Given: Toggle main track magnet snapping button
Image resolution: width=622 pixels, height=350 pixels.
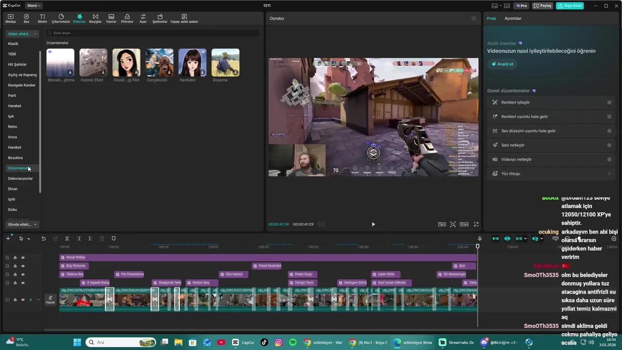Looking at the screenshot, I should coord(495,239).
